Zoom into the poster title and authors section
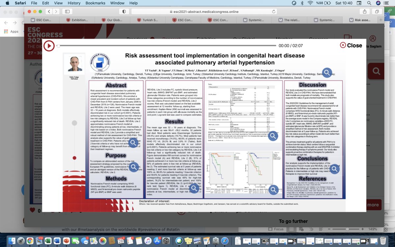Image resolution: width=395 pixels, height=247 pixels. click(x=327, y=72)
